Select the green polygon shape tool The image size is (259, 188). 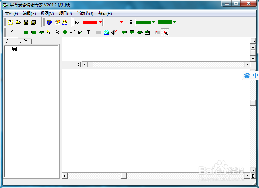(65, 32)
